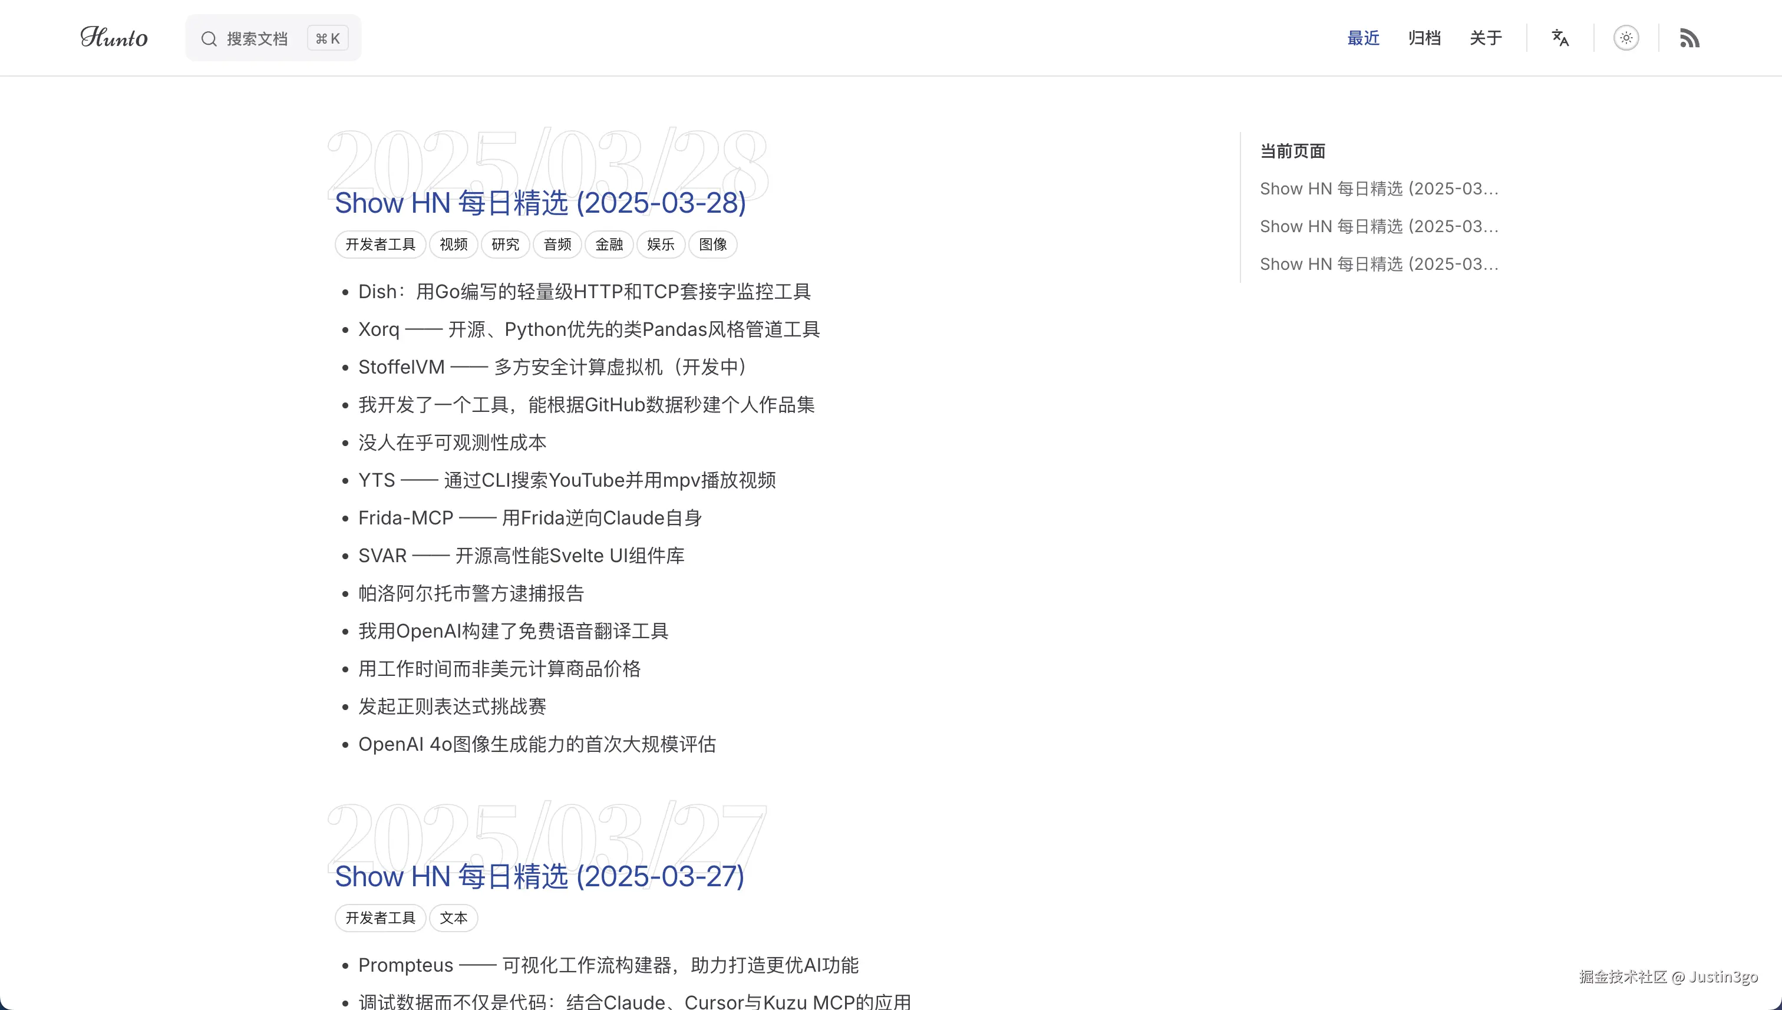Viewport: 1782px width, 1010px height.
Task: Open Show HN 每日精选 (2025-03-28) post
Action: tap(540, 203)
